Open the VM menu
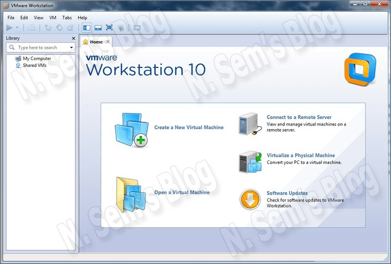Viewport: 391px width, 264px height. point(53,18)
